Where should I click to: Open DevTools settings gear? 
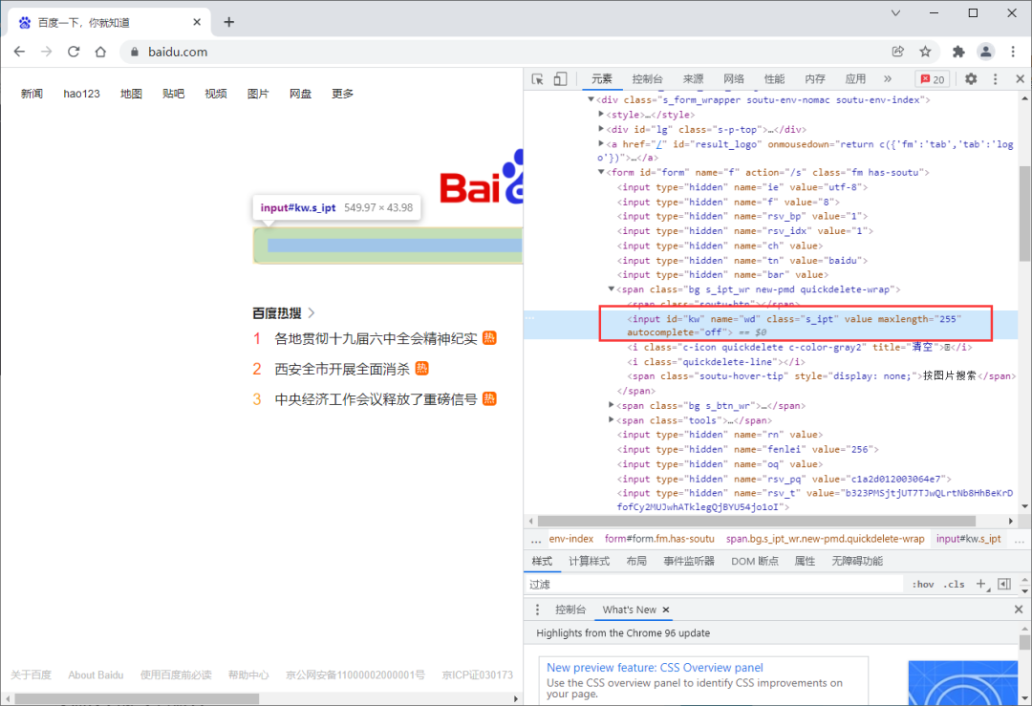(971, 79)
